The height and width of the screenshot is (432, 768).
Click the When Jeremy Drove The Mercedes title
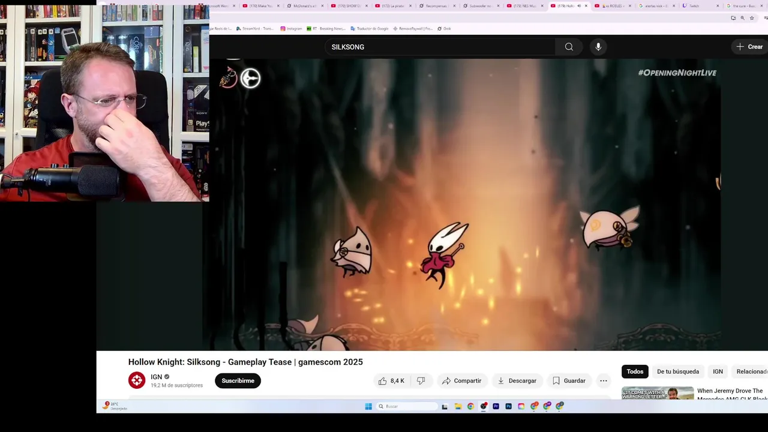tap(731, 394)
